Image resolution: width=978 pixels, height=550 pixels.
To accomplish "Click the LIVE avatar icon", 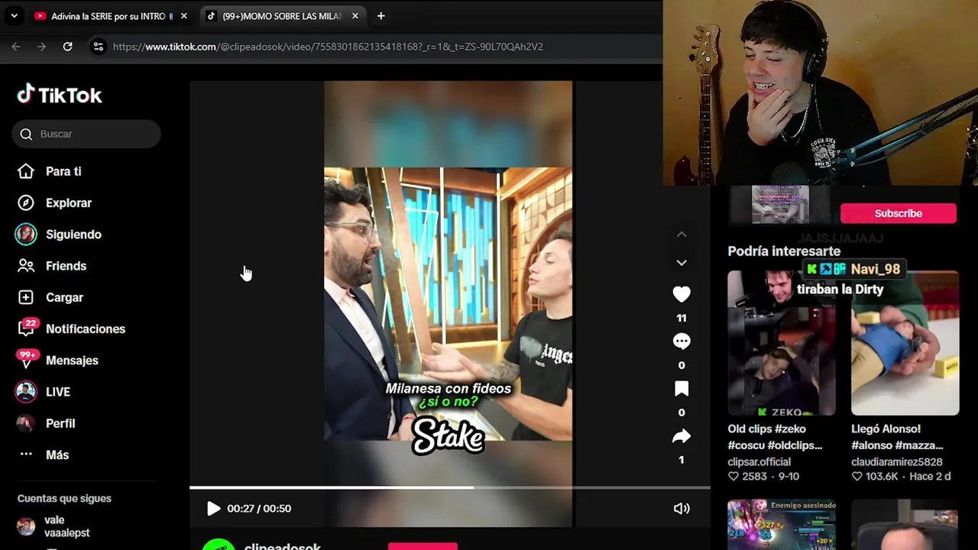I will coord(26,392).
